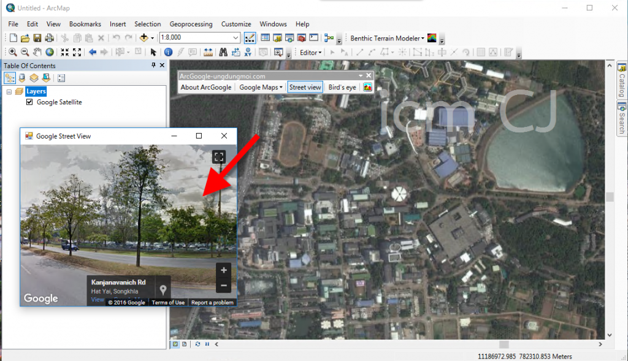Pause map drawing using the status bar pause icon
This screenshot has height=361, width=628.
pyautogui.click(x=207, y=344)
